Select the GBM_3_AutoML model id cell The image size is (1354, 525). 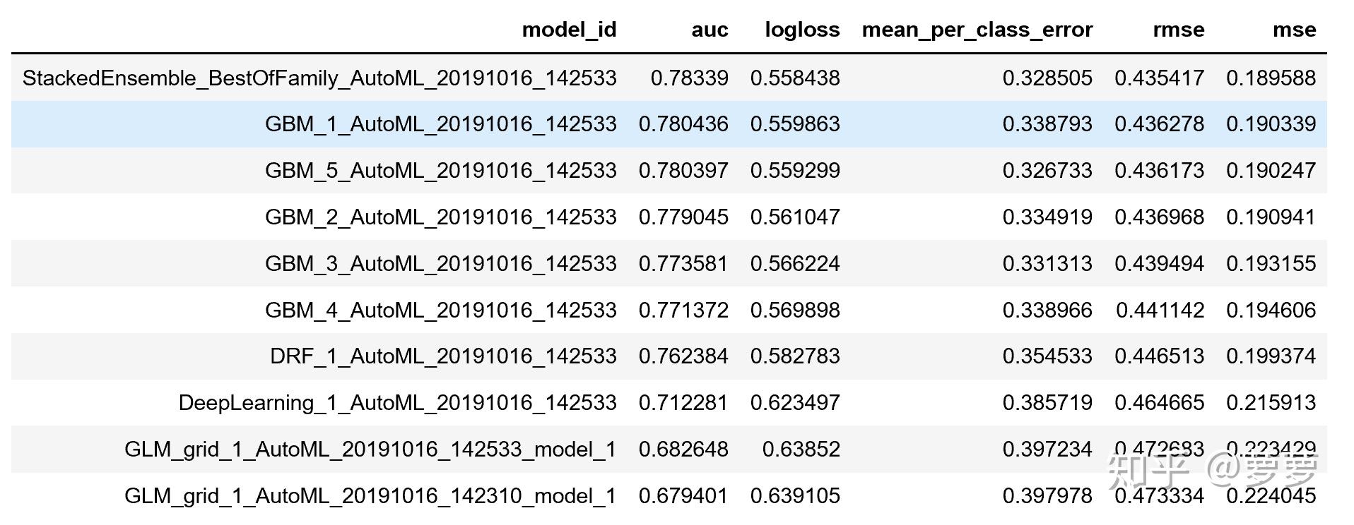click(440, 264)
